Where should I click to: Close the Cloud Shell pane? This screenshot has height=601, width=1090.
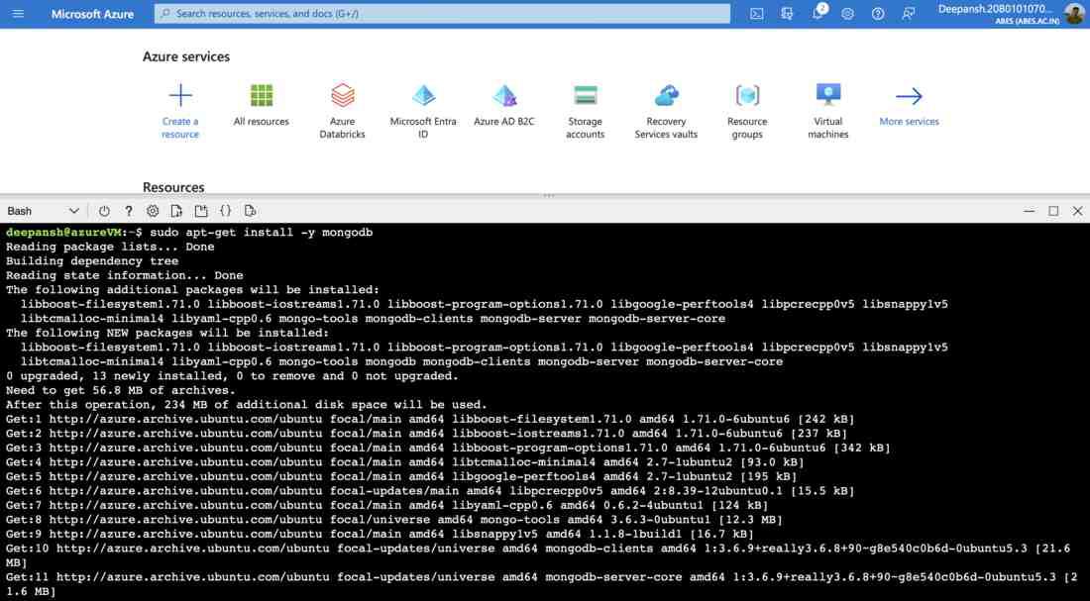(x=1077, y=211)
